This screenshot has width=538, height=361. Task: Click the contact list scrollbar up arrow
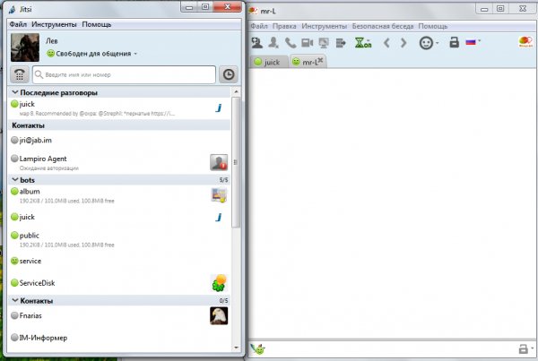[x=236, y=91]
